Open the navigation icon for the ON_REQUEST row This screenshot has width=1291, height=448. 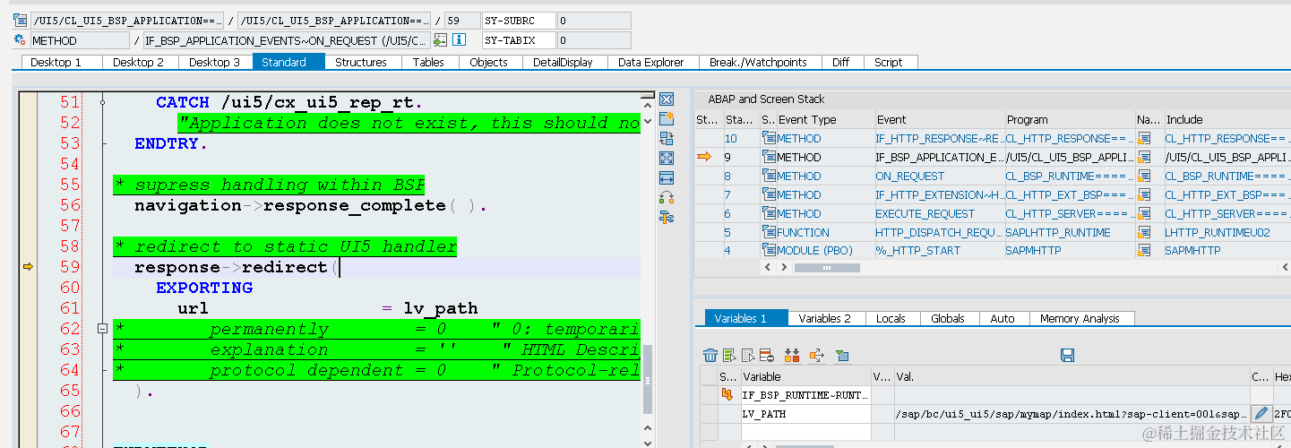coord(1145,176)
